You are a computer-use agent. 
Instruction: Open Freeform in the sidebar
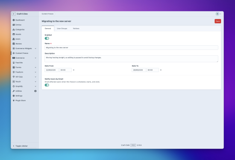pyautogui.click(x=18, y=72)
